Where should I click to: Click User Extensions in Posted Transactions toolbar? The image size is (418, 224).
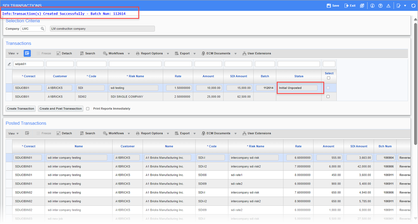pos(257,133)
